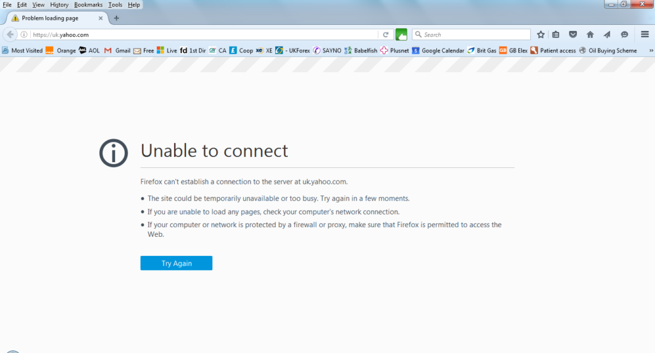This screenshot has height=353, width=655.
Task: Open the Brit Gas bookmark
Action: (x=482, y=50)
